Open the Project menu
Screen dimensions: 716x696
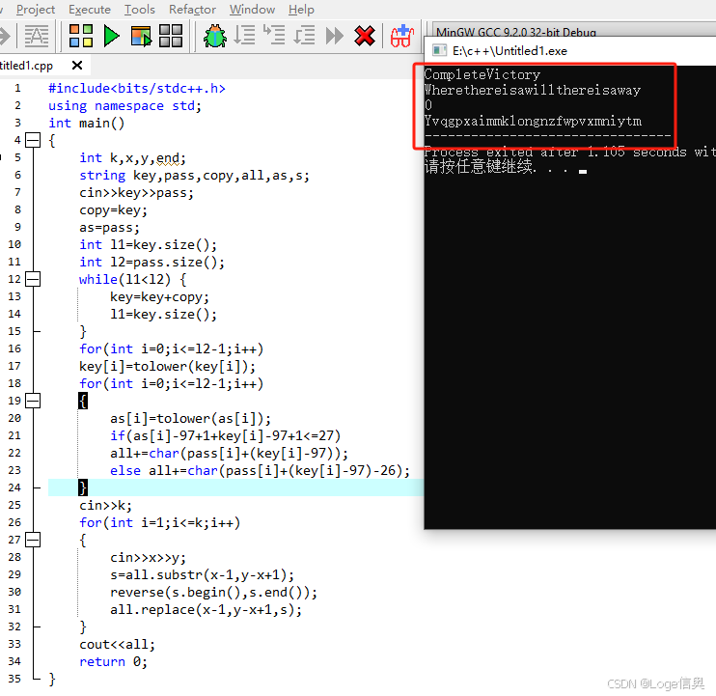tap(36, 9)
